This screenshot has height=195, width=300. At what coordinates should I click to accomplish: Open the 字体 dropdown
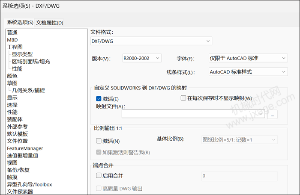coord(248,58)
